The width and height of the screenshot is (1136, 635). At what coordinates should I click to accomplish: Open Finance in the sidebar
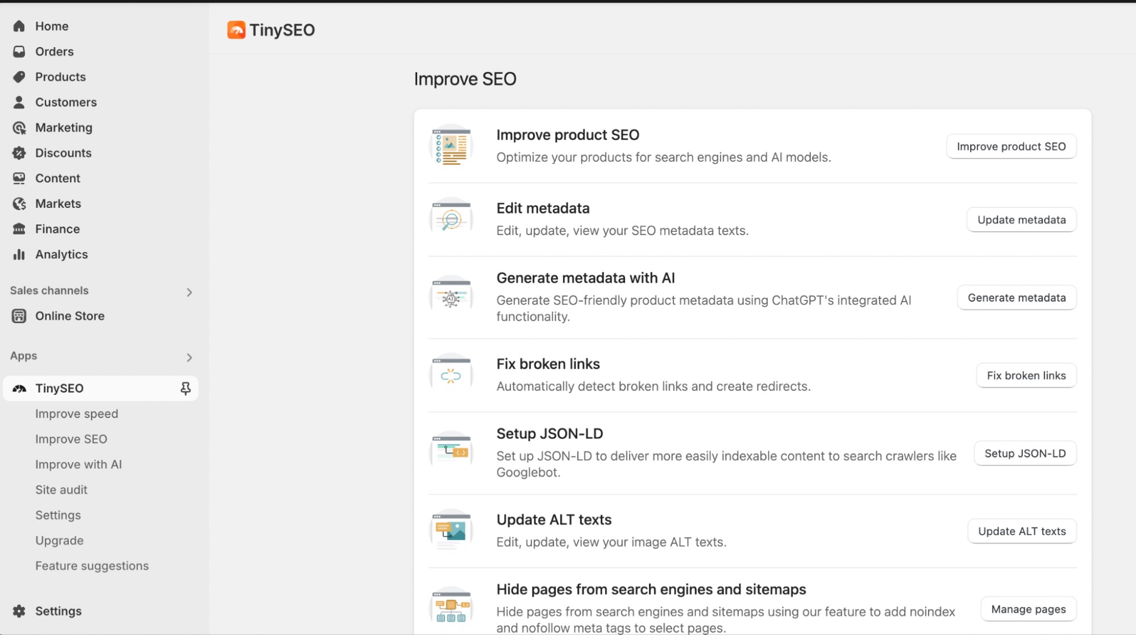point(57,229)
